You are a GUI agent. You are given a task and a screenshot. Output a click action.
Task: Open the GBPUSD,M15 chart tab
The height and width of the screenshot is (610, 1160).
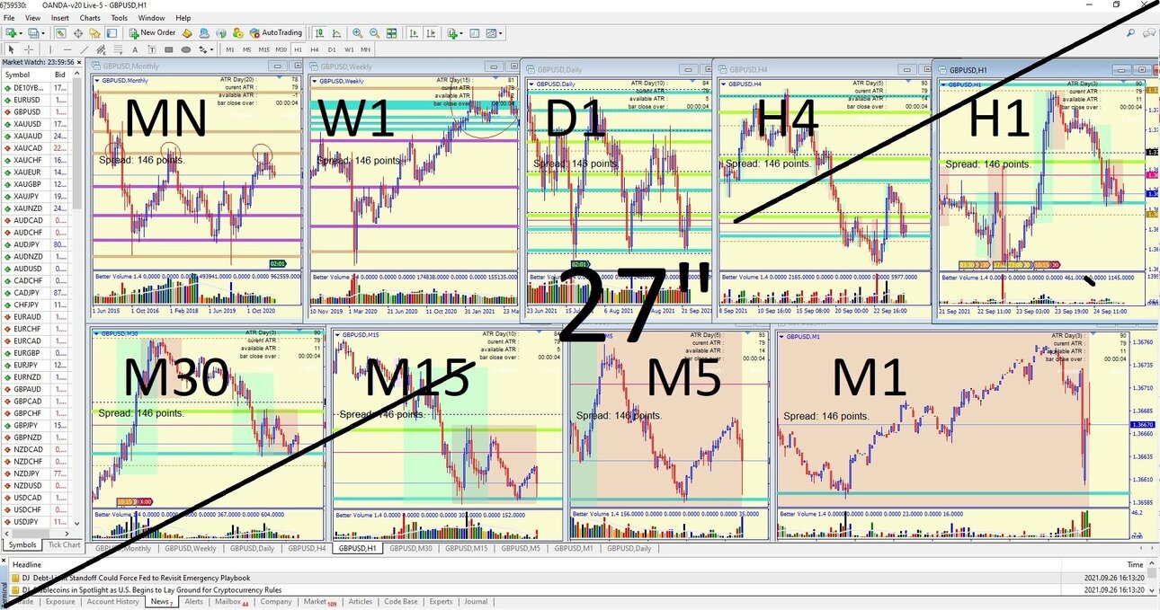point(467,548)
